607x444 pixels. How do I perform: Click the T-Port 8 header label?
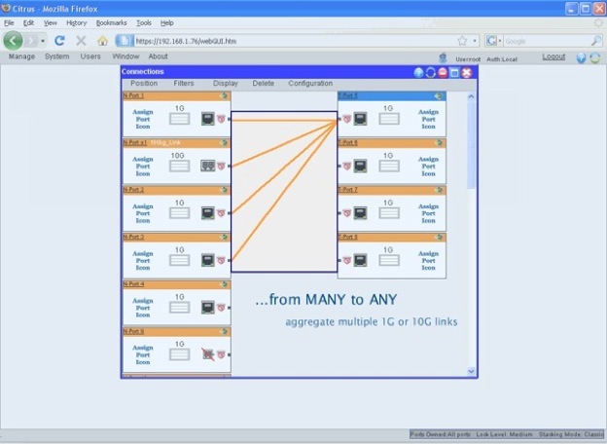pos(347,237)
